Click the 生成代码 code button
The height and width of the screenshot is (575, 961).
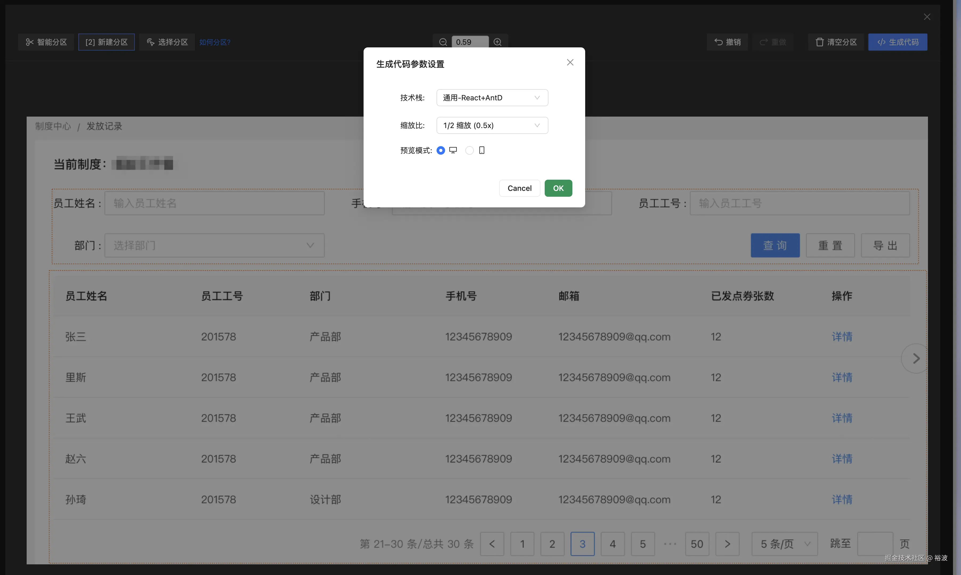click(x=897, y=42)
